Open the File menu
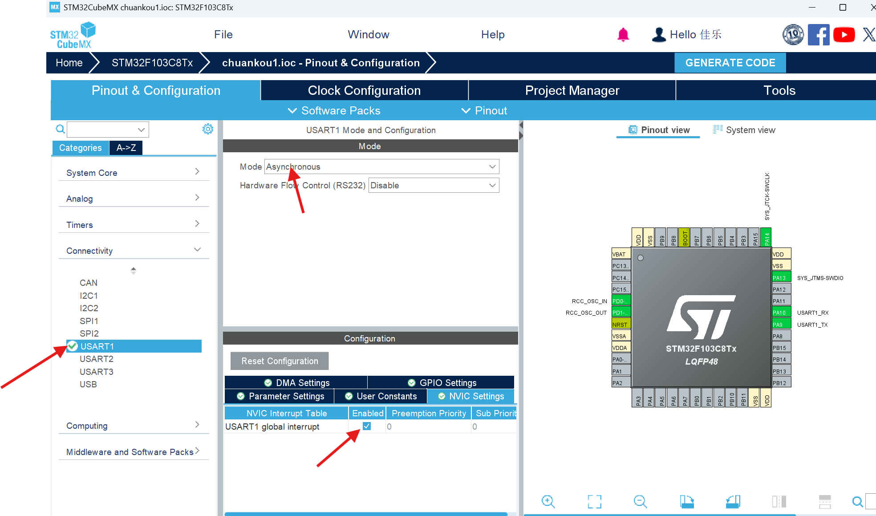This screenshot has height=516, width=876. click(x=223, y=35)
